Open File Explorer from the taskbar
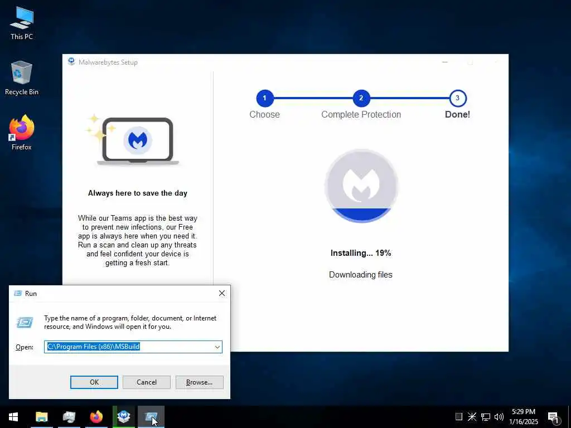 (x=41, y=417)
